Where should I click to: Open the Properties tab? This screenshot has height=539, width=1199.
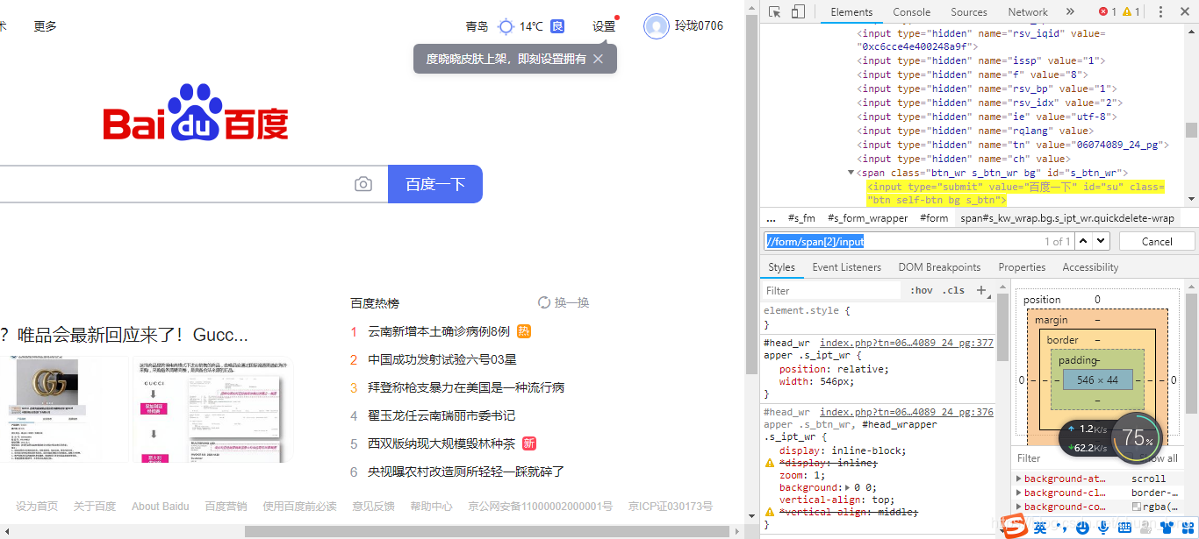pos(1022,267)
